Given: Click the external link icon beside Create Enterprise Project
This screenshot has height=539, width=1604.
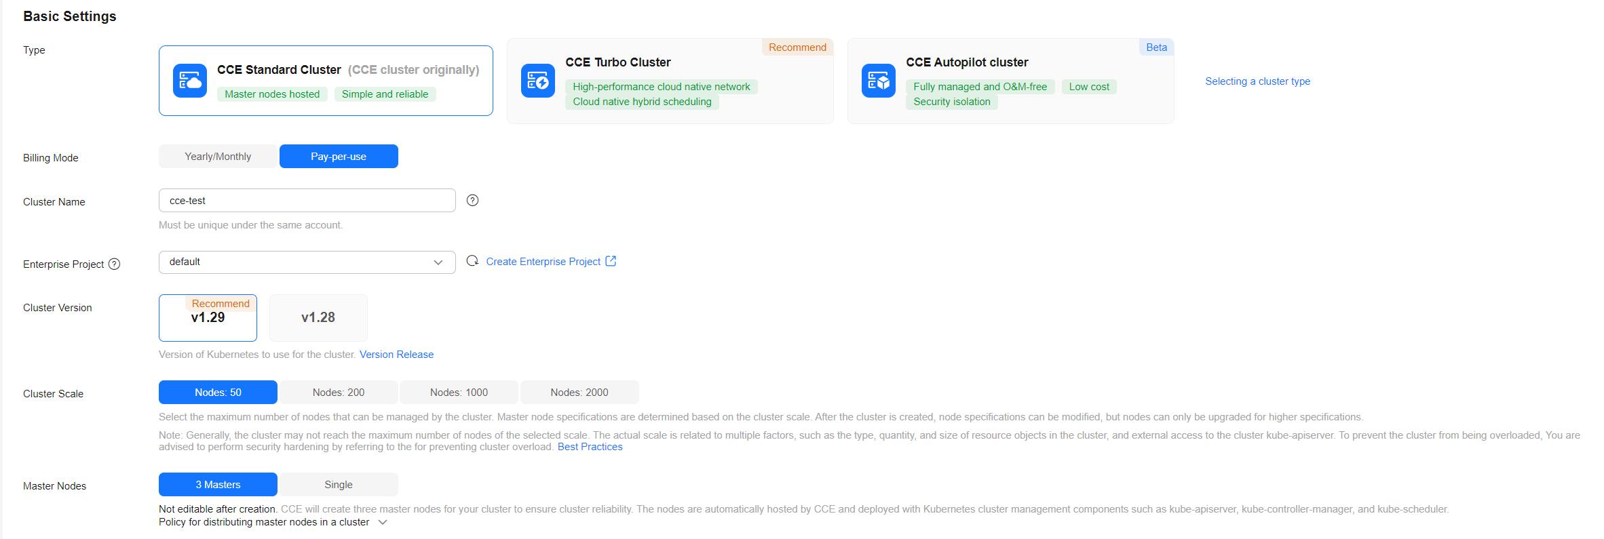Looking at the screenshot, I should [611, 261].
